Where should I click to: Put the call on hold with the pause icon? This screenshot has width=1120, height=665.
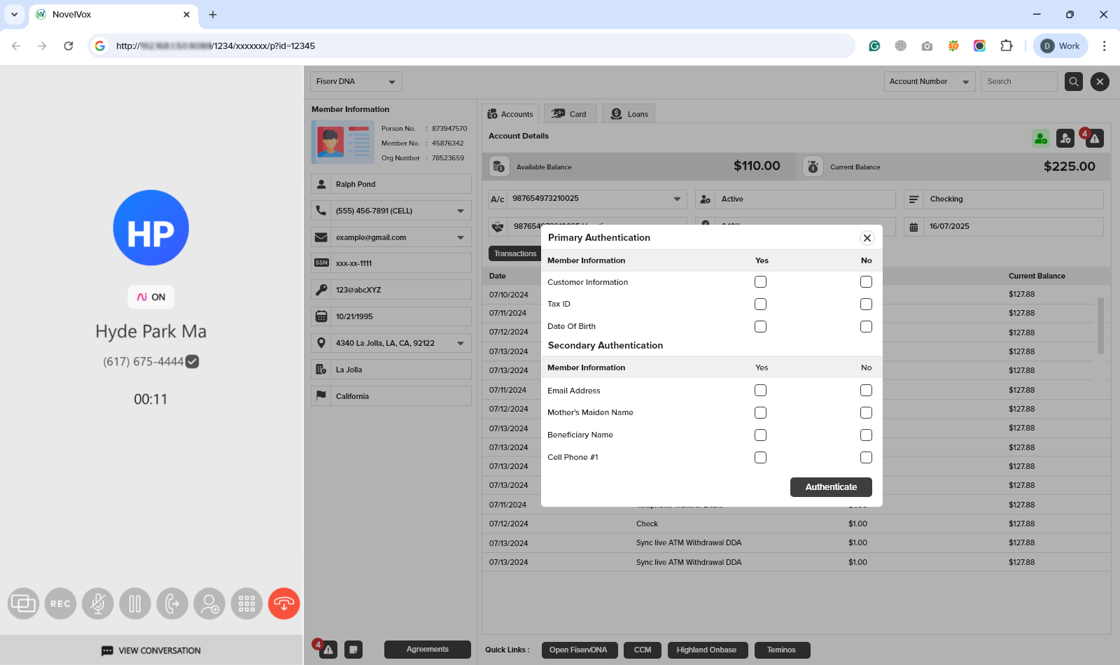(134, 603)
